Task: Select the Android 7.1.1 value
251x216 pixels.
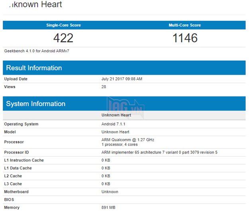Action: coord(113,124)
